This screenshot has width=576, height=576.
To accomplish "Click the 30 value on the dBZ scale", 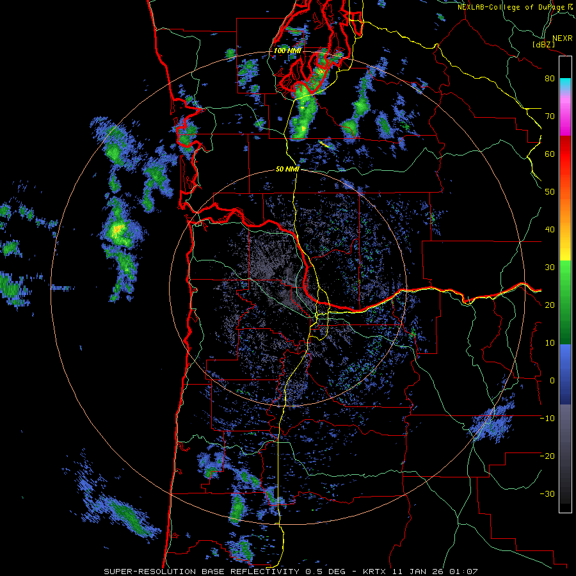I will (x=550, y=268).
